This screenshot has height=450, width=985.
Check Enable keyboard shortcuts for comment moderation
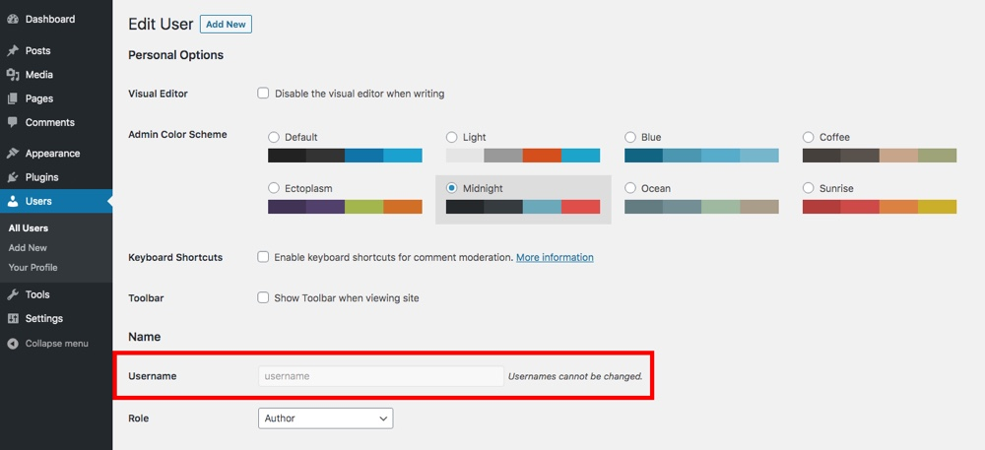(x=263, y=257)
